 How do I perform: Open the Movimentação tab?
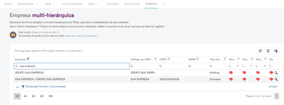click(x=72, y=4)
